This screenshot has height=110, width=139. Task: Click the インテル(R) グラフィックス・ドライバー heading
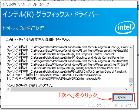pos(51,14)
